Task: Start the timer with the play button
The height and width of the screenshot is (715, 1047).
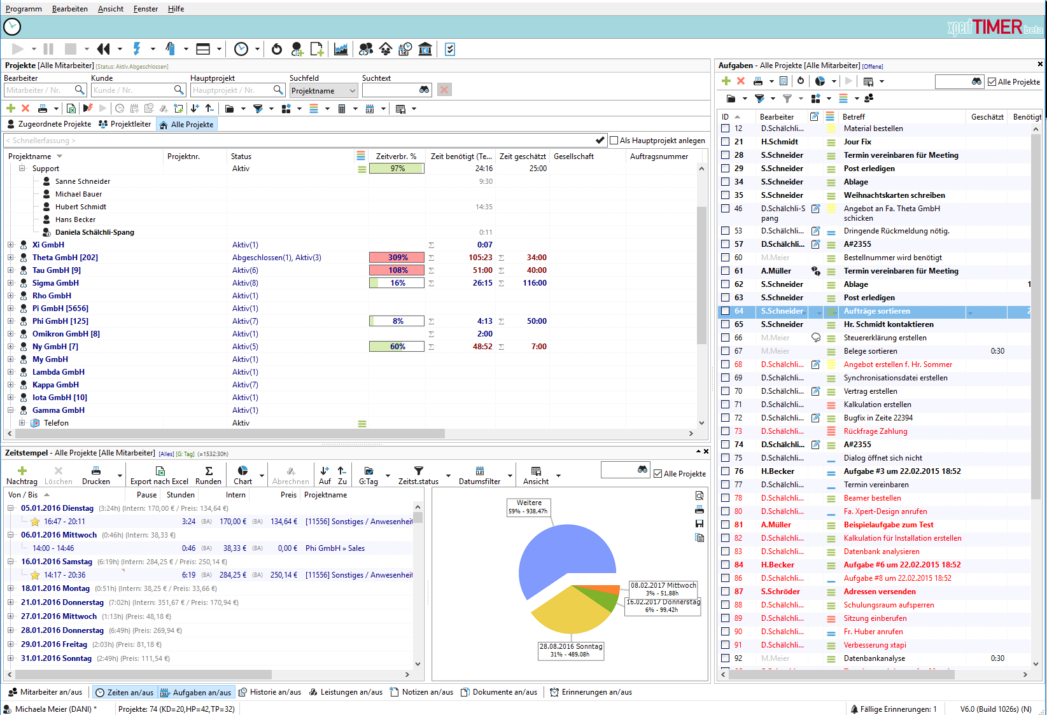Action: 18,49
